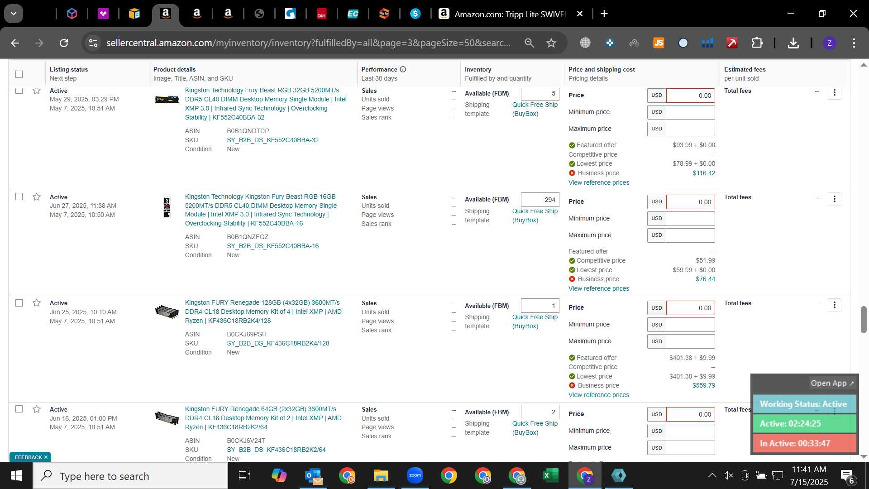Open SKU link SY_B2B_DS_KF436C18RB2K4/128
The image size is (869, 489).
point(278,343)
